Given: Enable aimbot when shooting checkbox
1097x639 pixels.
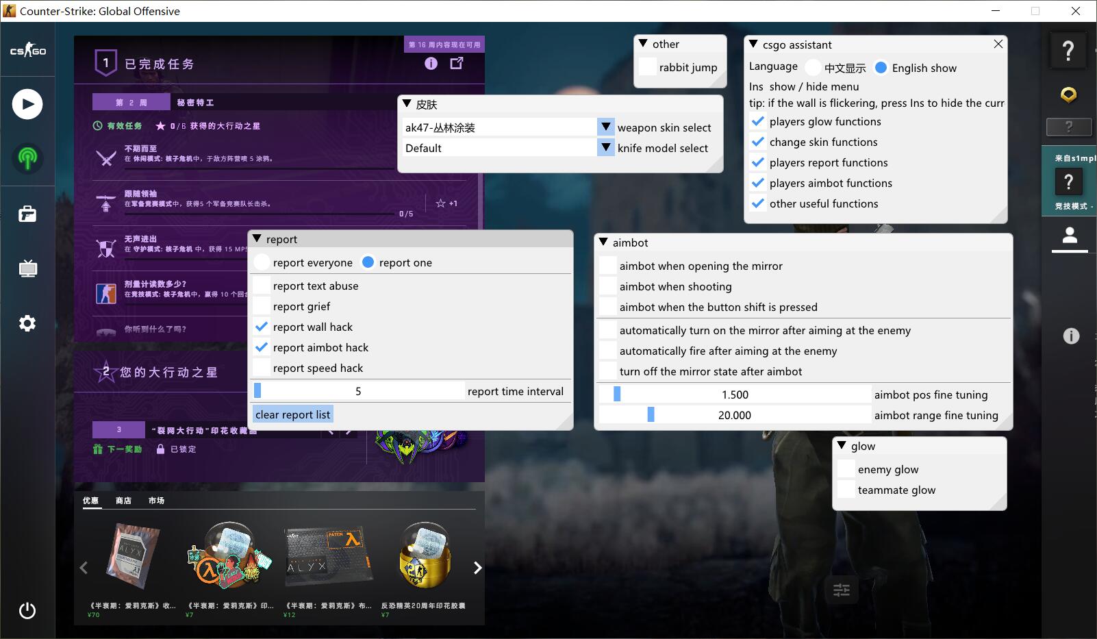Looking at the screenshot, I should [x=608, y=286].
